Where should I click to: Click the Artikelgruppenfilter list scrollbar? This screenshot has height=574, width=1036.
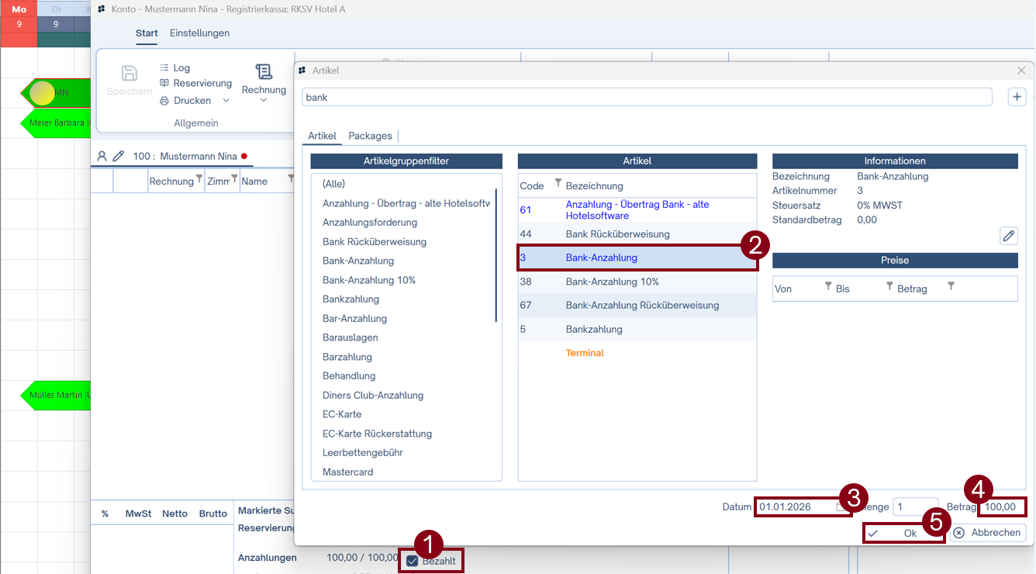pyautogui.click(x=496, y=256)
